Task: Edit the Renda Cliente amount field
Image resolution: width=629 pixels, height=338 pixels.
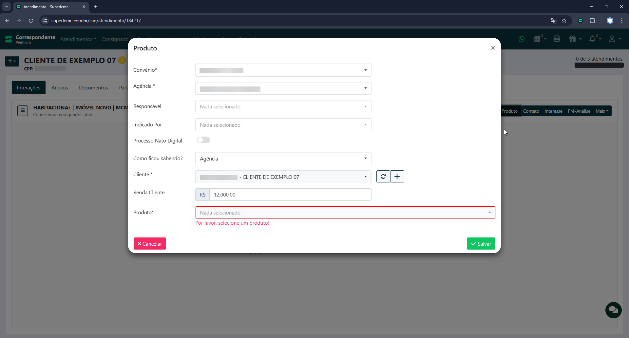Action: (290, 195)
